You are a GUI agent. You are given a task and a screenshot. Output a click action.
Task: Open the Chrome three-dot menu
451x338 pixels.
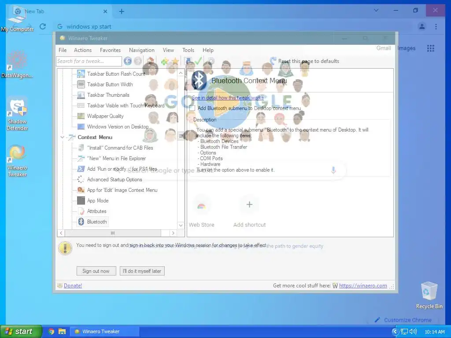point(436,26)
